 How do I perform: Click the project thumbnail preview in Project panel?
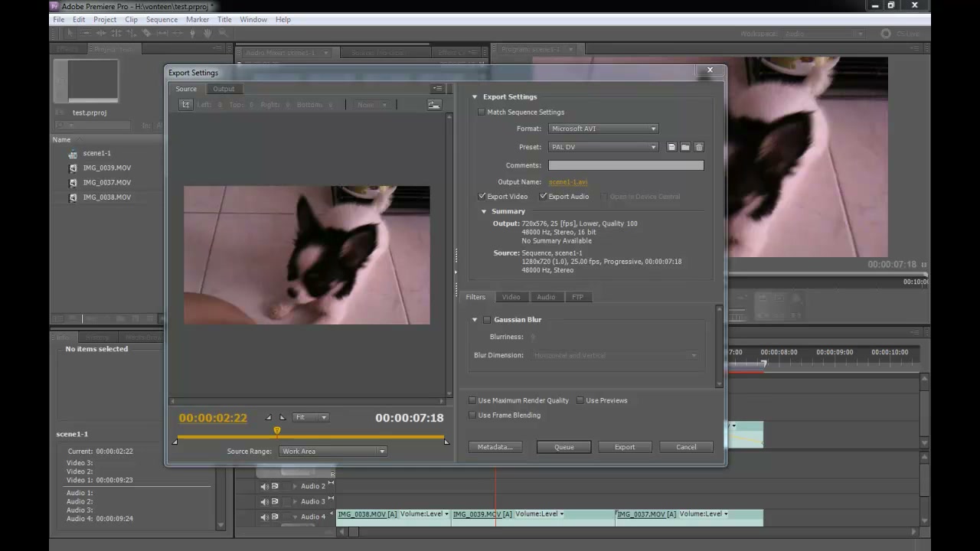click(x=86, y=80)
